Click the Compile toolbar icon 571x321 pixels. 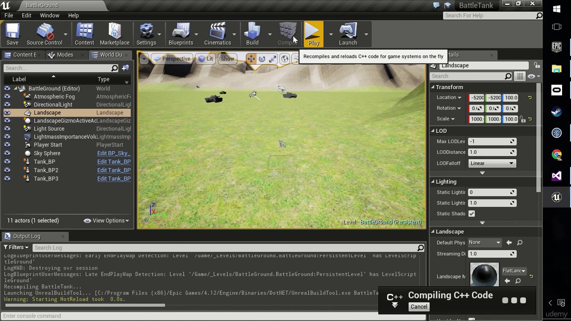(x=287, y=34)
